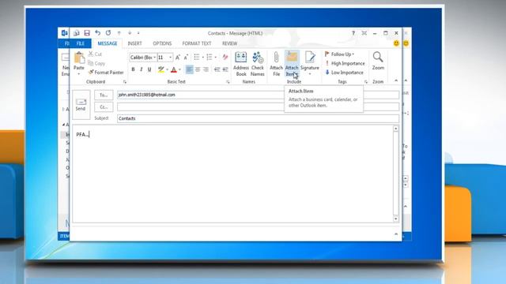The height and width of the screenshot is (284, 506).
Task: Click the Cc... button
Action: click(x=104, y=107)
